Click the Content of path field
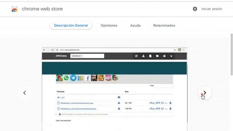 click(87, 56)
